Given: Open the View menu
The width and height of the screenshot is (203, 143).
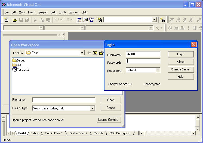Looking at the screenshot, I should [x=22, y=12].
